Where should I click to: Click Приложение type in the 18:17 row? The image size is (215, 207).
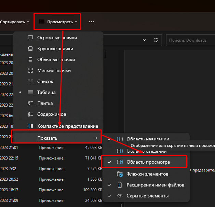[51, 190]
